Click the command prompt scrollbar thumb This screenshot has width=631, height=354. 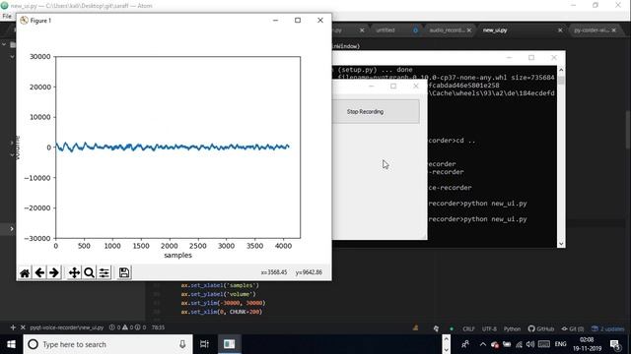click(x=561, y=81)
